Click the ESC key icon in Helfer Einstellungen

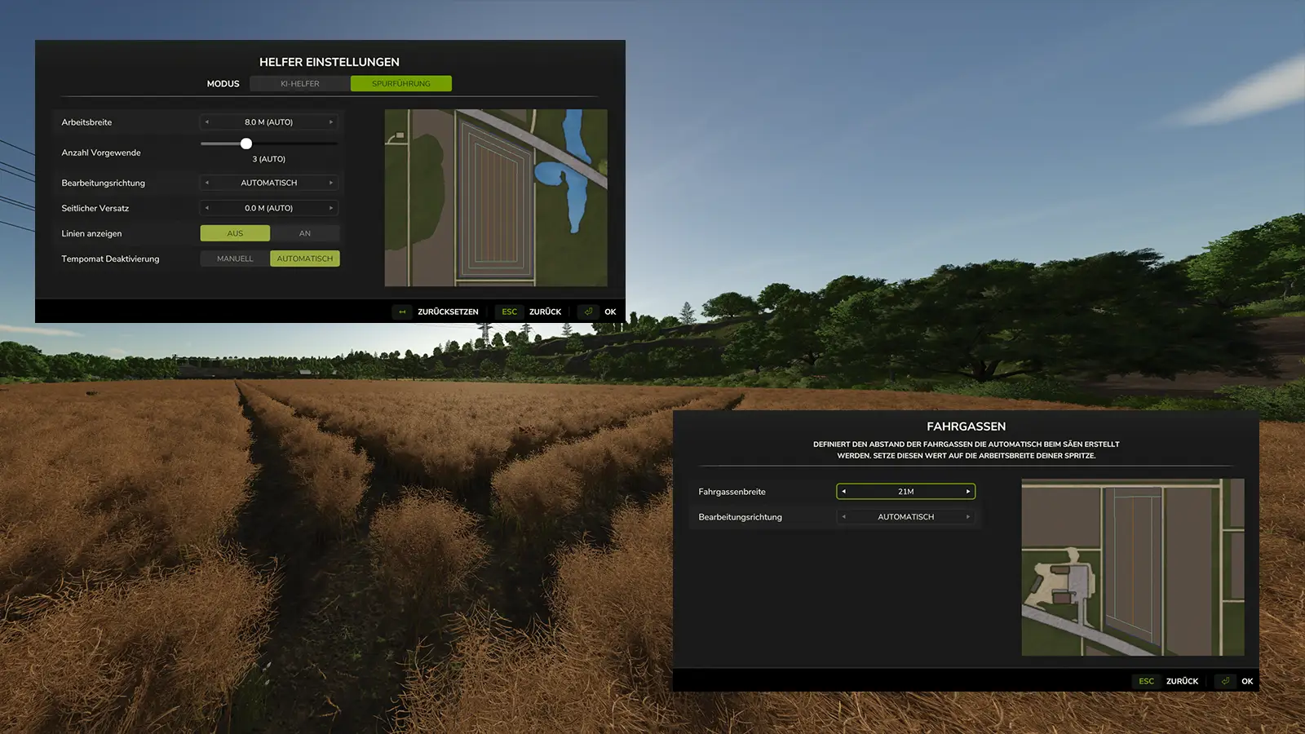[x=509, y=312]
